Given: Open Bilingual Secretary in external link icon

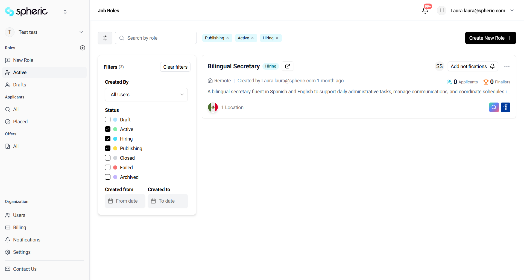Looking at the screenshot, I should (288, 66).
